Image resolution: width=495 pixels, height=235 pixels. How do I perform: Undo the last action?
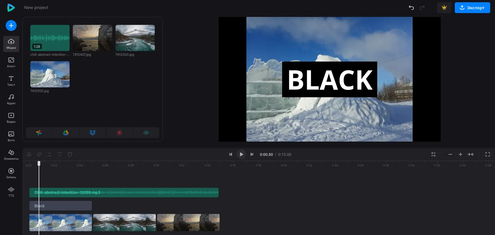411,8
